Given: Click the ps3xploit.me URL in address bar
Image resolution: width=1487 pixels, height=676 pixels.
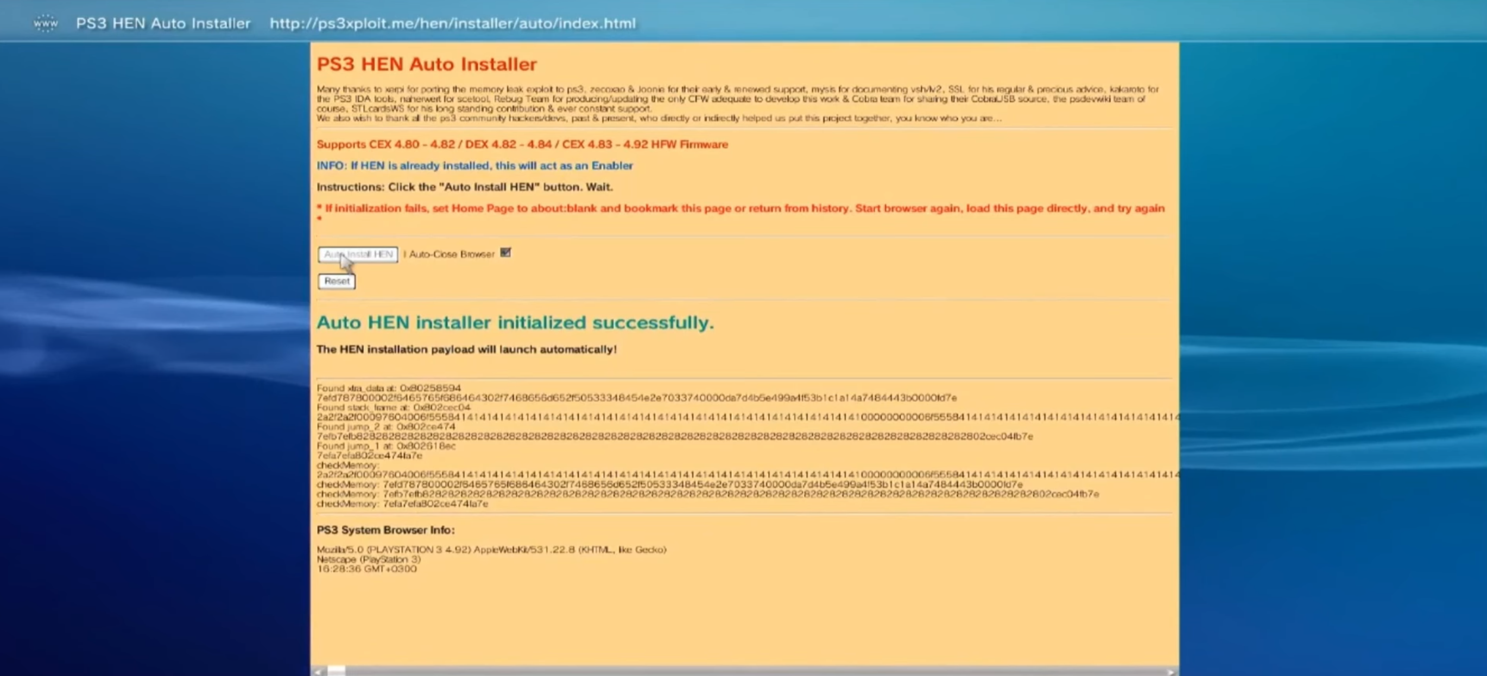Looking at the screenshot, I should [452, 24].
